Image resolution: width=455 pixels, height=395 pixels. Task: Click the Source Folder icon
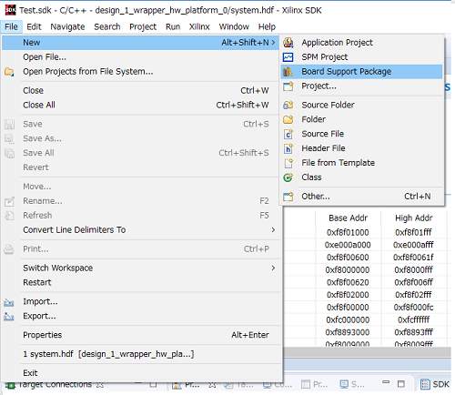[288, 106]
